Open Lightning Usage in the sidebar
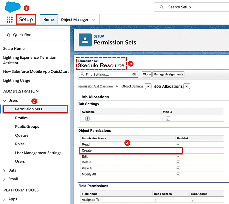229x204 pixels. coord(17,80)
